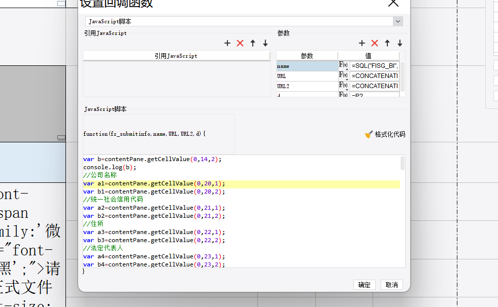This screenshot has width=498, height=307.
Task: Open formula type selector for URL parameter
Action: pos(344,75)
